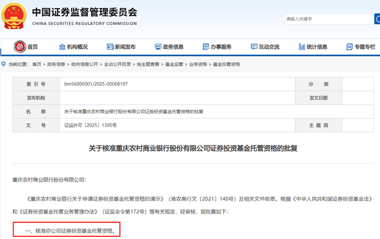Screen dimensions: 380x239
Task: Click the paragraph line mentioning 渝农商行文〔2021〕148号
Action: click(x=199, y=199)
